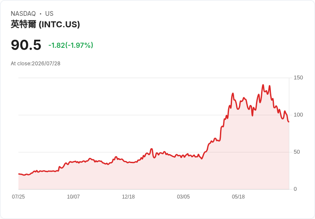315x219 pixels.
Task: Click the 03/05 date axis label
Action: pyautogui.click(x=183, y=196)
